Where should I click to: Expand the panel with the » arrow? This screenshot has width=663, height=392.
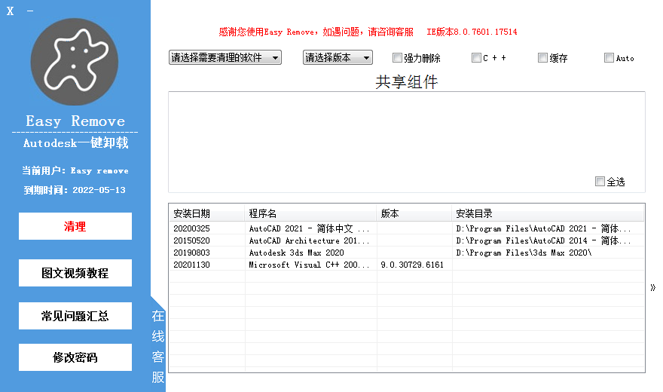point(653,287)
